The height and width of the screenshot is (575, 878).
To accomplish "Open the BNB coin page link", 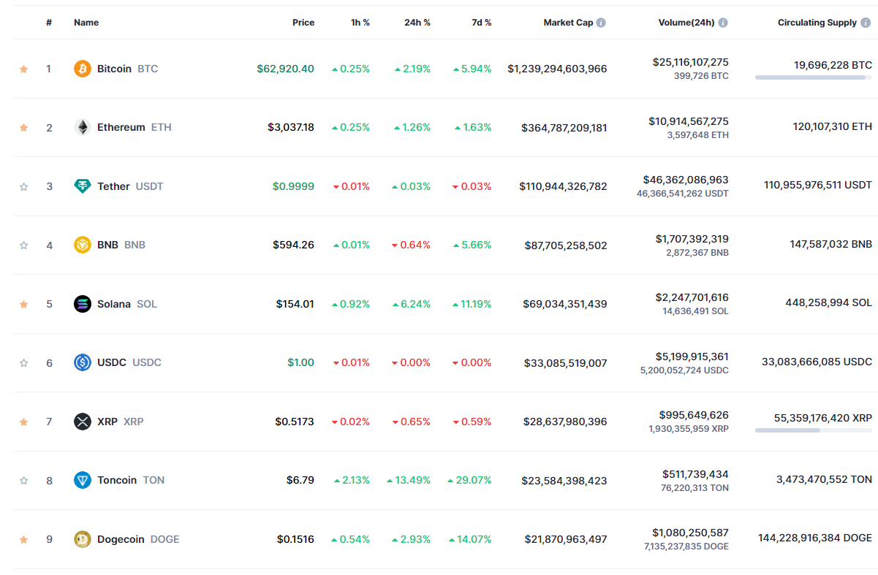I will [x=110, y=245].
